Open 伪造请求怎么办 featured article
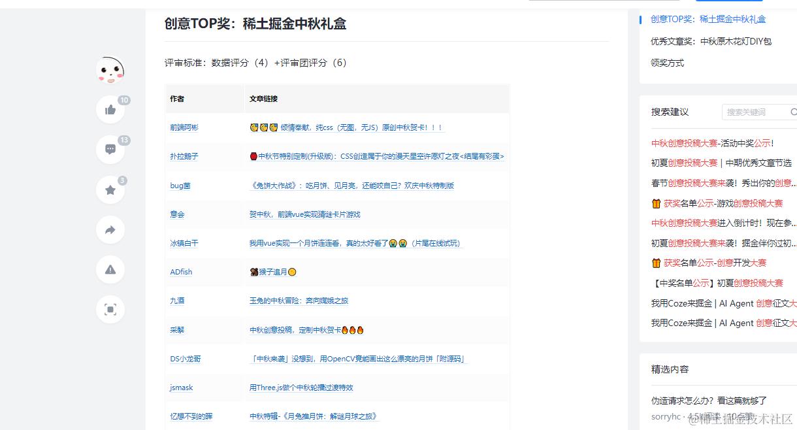This screenshot has width=797, height=430. click(709, 401)
